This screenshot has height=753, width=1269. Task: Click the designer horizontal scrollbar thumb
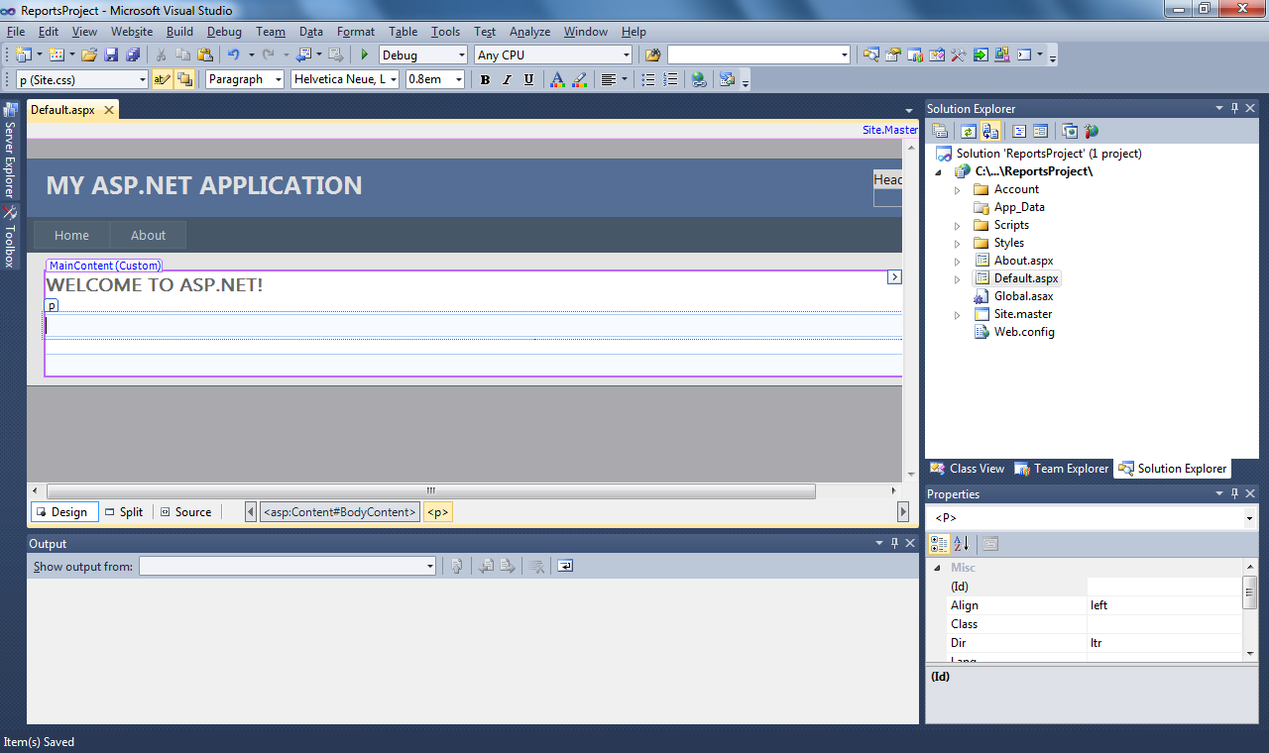click(x=430, y=491)
